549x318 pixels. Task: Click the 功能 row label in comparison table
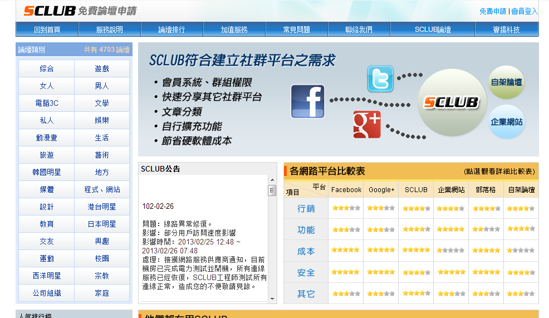point(306,230)
